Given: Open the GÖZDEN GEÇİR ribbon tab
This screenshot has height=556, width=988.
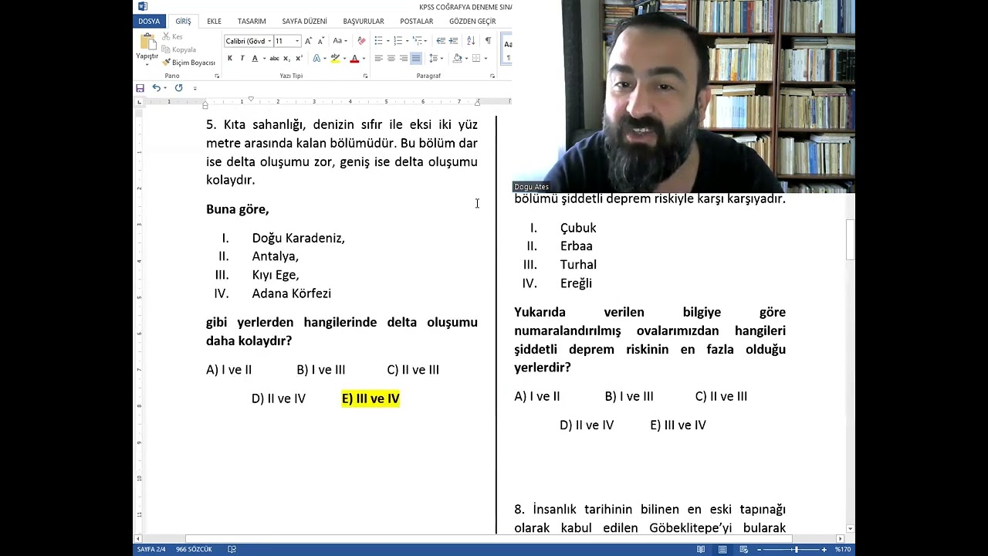Looking at the screenshot, I should [x=472, y=22].
